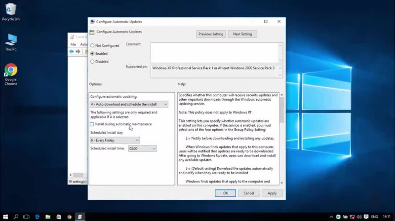The height and width of the screenshot is (221, 395).
Task: Open the Windows Start menu
Action: [5, 217]
